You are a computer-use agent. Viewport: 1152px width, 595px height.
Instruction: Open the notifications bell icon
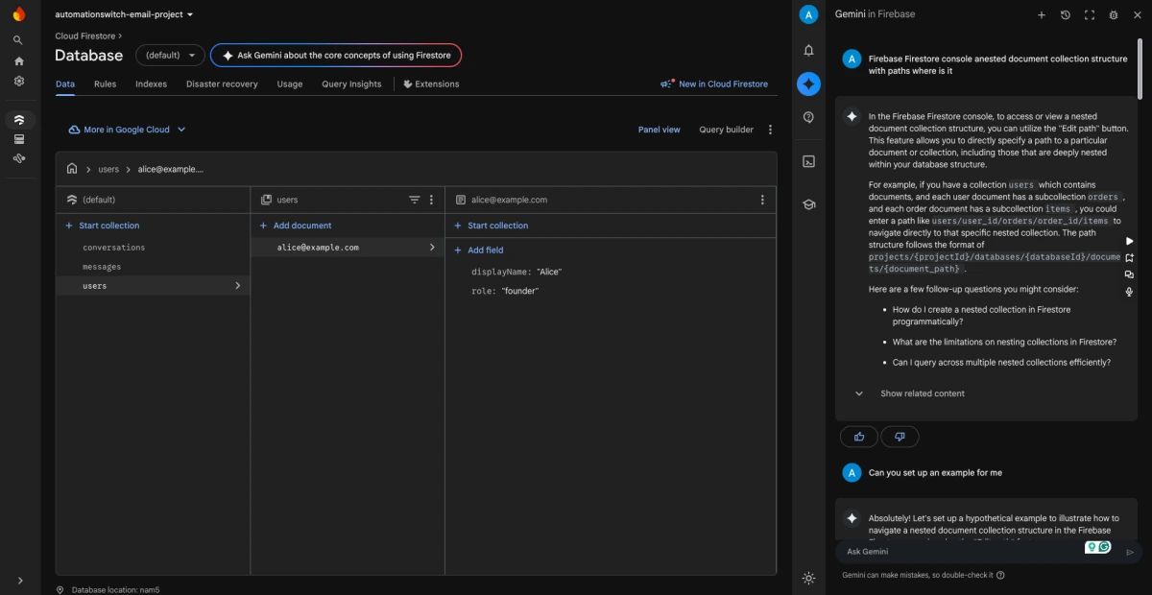click(x=808, y=50)
